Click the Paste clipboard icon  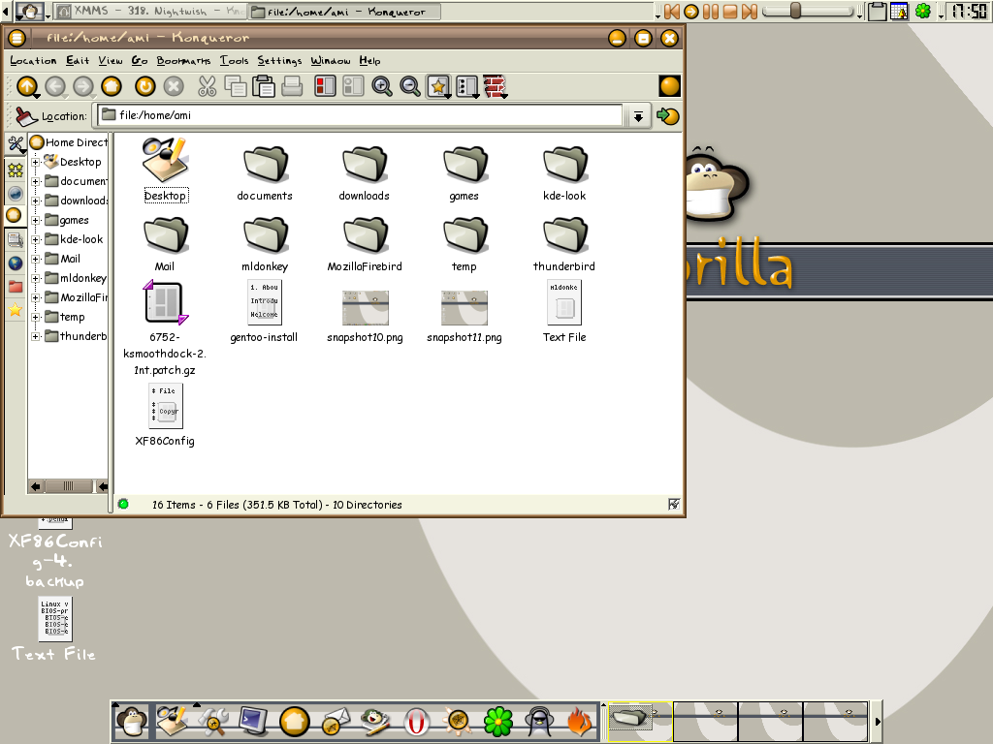pos(264,86)
